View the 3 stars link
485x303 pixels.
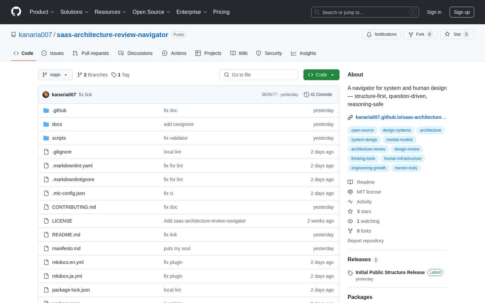[359, 211]
